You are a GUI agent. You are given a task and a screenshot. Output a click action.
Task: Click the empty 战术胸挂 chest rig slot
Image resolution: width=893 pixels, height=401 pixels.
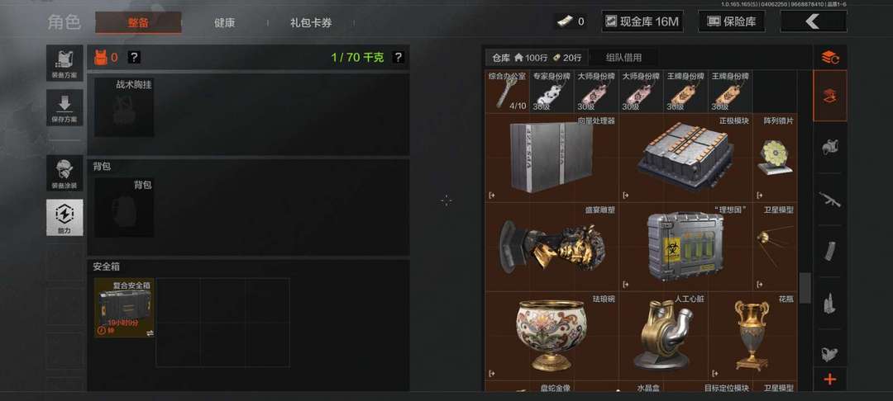(x=124, y=107)
